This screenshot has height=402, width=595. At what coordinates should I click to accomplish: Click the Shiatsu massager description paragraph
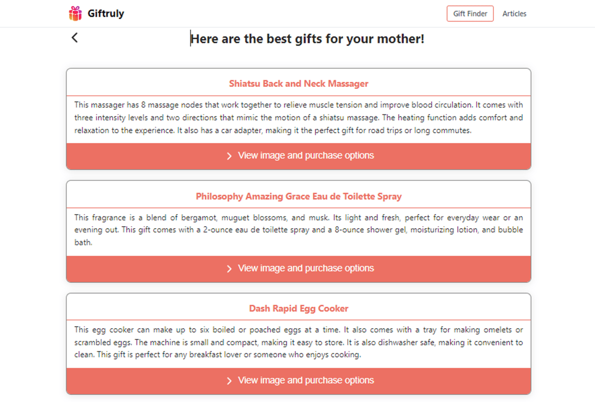click(x=299, y=118)
